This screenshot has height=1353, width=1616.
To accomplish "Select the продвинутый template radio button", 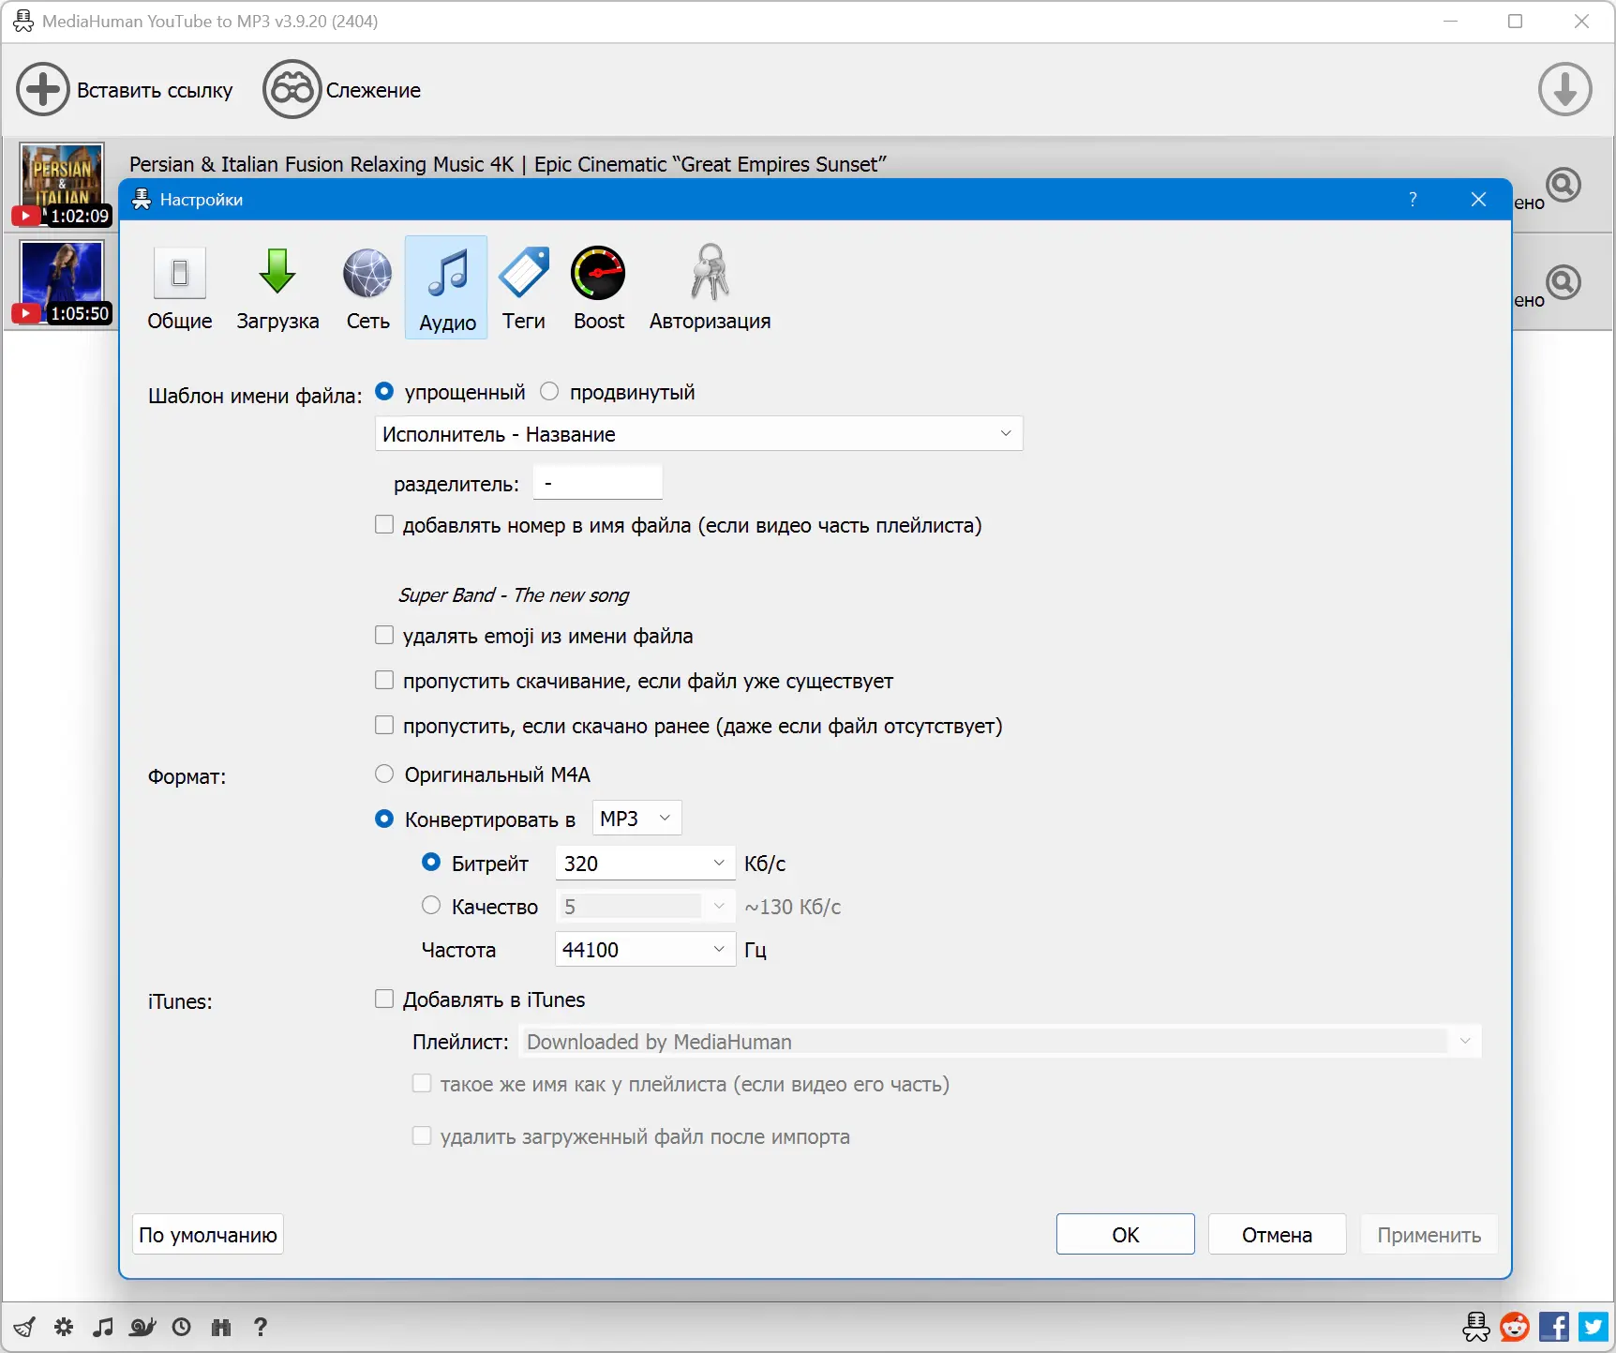I will click(x=549, y=392).
